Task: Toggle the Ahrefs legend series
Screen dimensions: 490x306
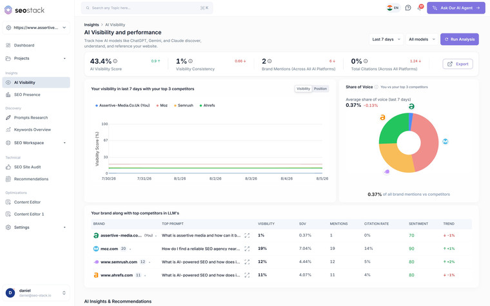Action: point(207,106)
